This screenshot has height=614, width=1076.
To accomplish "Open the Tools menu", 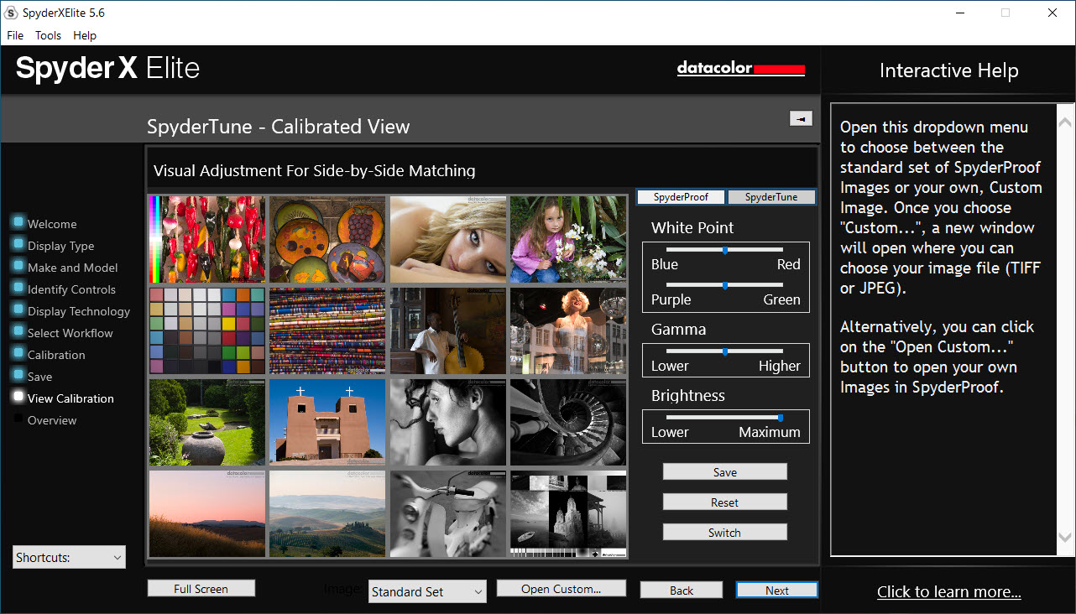I will 48,35.
